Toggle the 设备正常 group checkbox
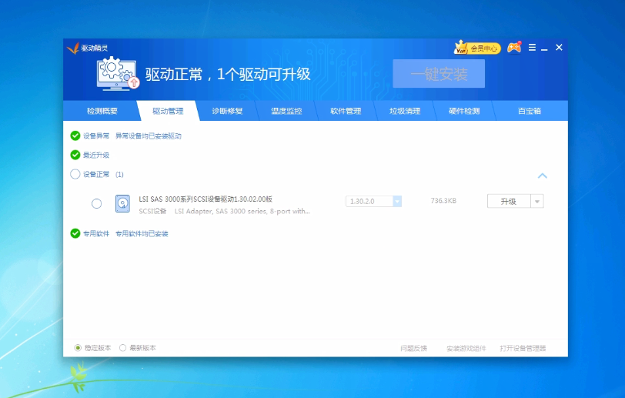This screenshot has height=398, width=625. point(75,174)
